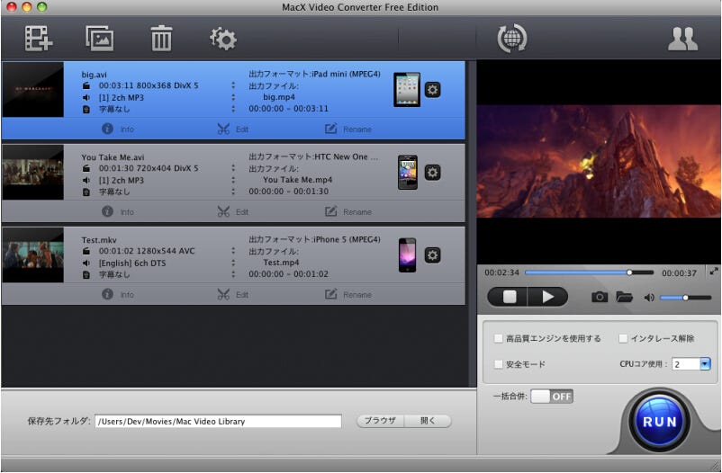Click the HTC phone device icon
Viewport: 722px width, 473px height.
(x=408, y=173)
